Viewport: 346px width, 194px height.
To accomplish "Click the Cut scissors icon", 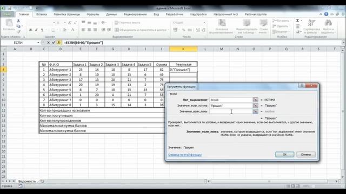I will point(18,21).
